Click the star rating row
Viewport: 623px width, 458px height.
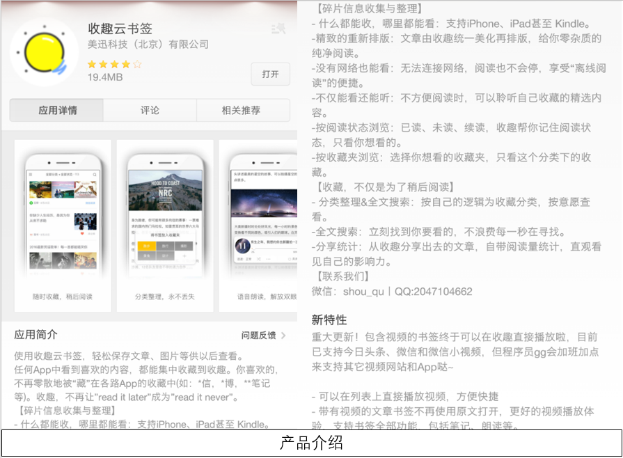click(x=114, y=64)
